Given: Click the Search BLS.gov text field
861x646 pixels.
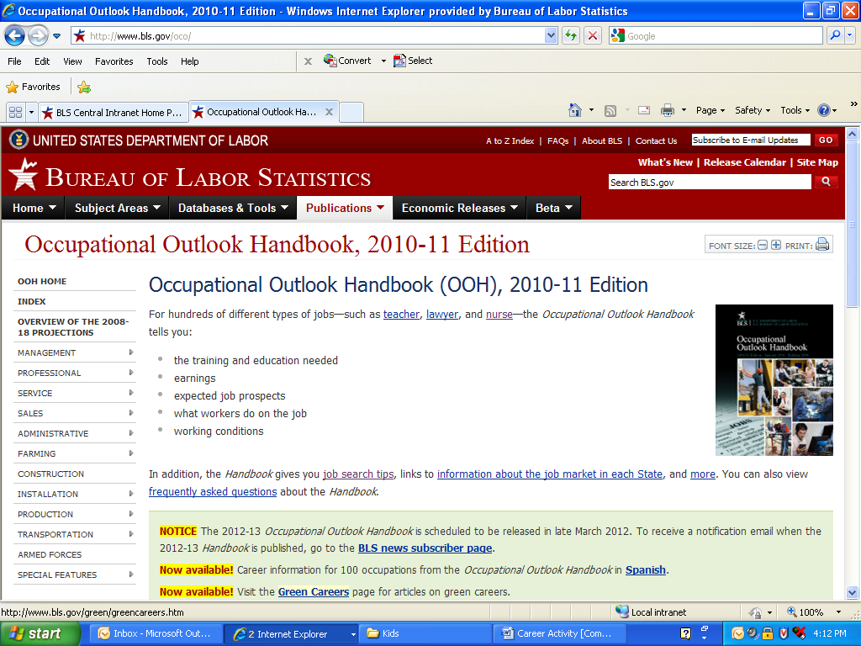Looking at the screenshot, I should [709, 182].
